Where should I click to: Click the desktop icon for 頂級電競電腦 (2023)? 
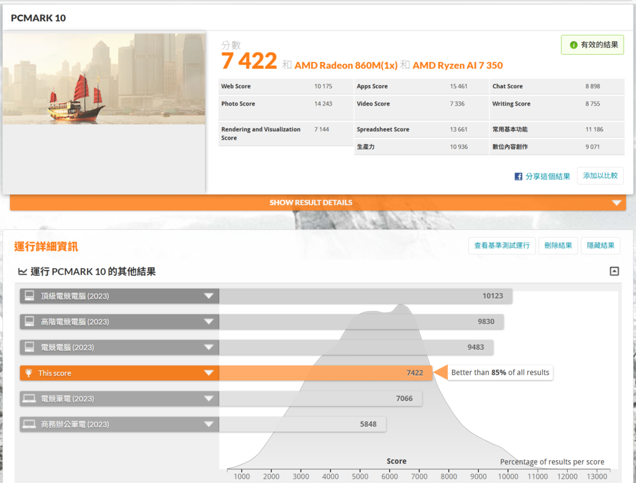click(x=29, y=296)
